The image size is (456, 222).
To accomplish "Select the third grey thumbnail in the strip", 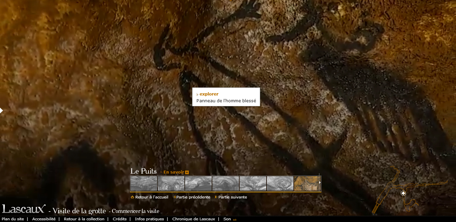I will pyautogui.click(x=198, y=183).
